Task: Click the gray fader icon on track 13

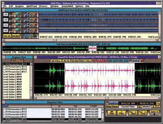Action: point(22,14)
